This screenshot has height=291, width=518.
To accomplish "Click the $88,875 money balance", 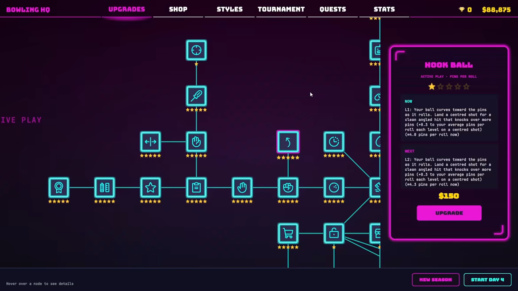I will click(x=496, y=10).
